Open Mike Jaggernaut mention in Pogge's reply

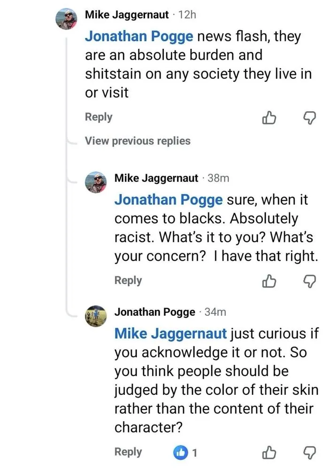(171, 334)
